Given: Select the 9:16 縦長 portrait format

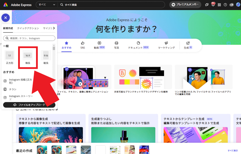Looking at the screenshot, I should coord(46,58).
